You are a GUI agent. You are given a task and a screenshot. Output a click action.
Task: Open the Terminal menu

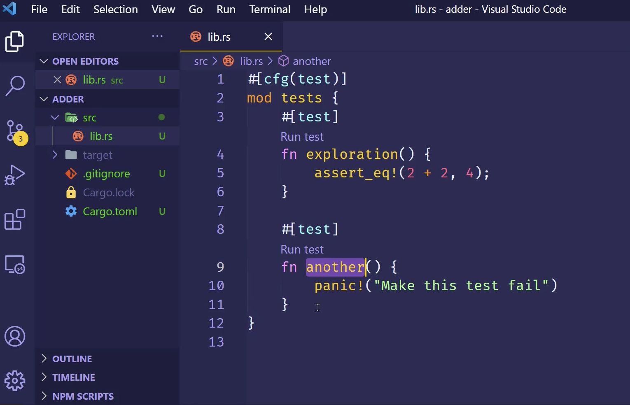(x=270, y=9)
